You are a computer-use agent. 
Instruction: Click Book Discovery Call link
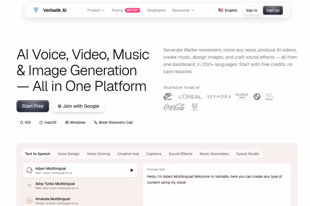point(113,122)
